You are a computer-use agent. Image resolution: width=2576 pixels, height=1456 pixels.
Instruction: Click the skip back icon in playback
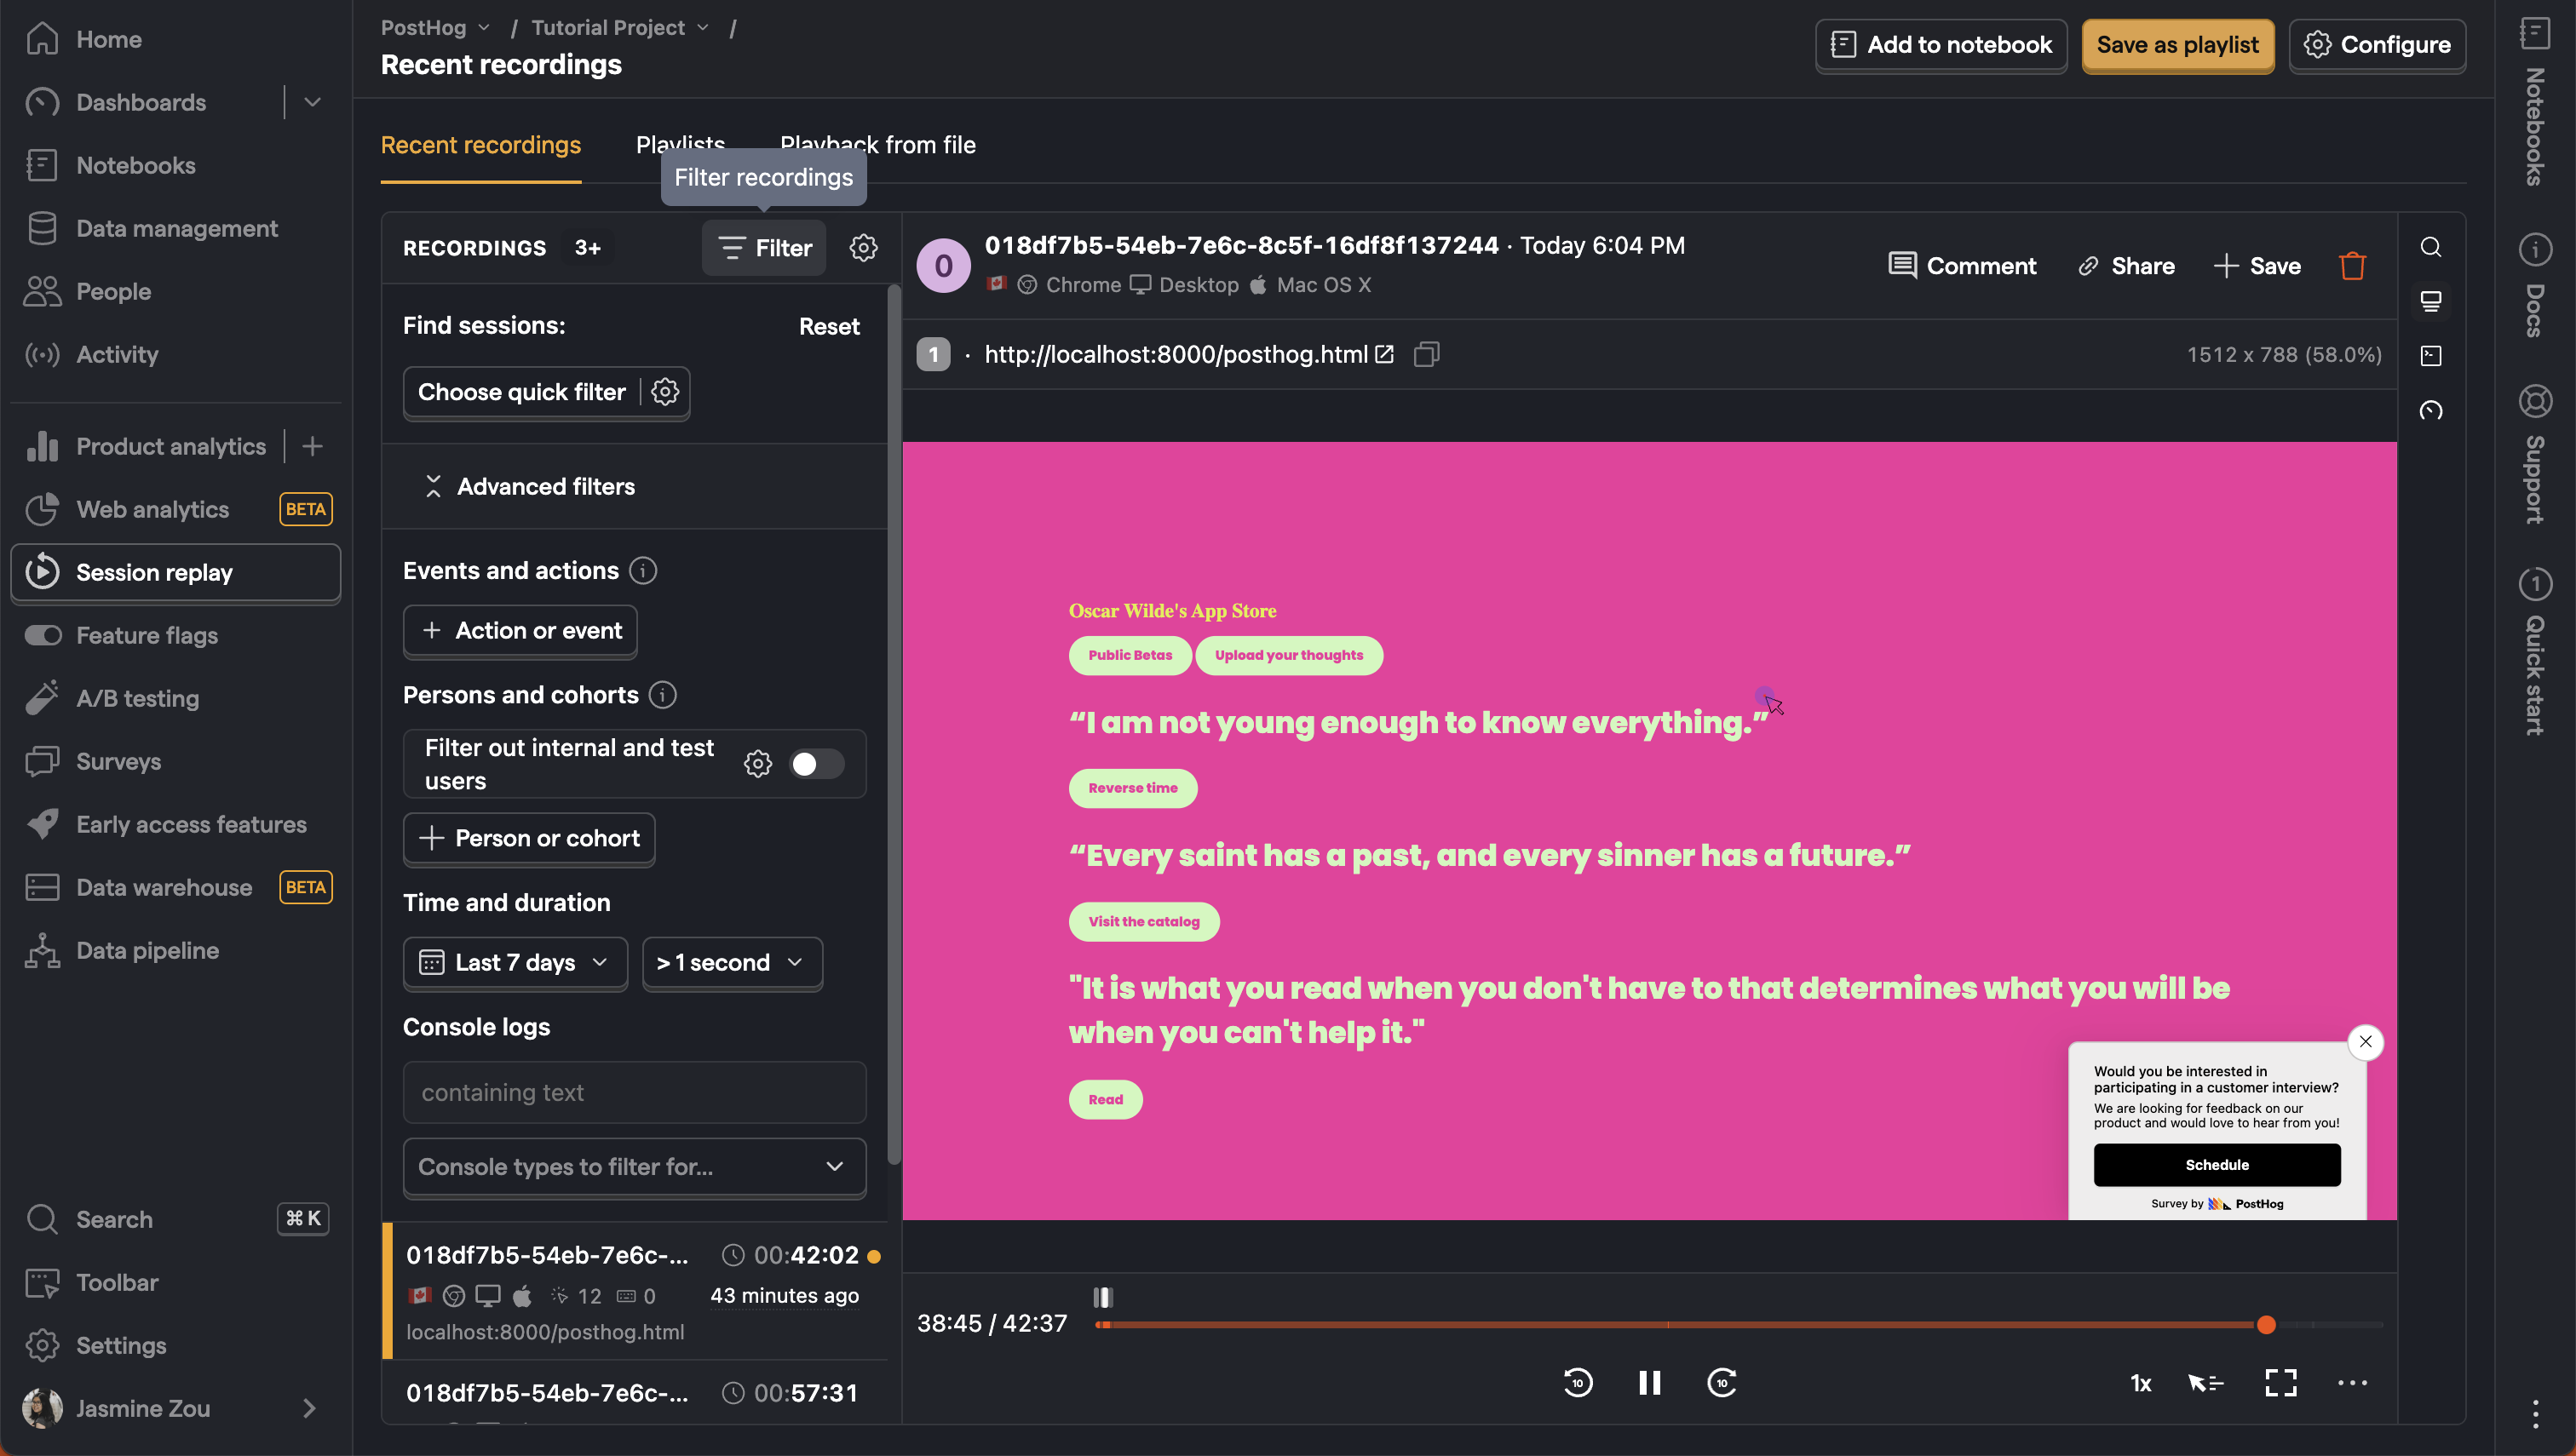pyautogui.click(x=1577, y=1382)
